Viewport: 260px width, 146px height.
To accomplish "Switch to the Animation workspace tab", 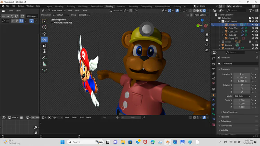I will [x=121, y=7].
